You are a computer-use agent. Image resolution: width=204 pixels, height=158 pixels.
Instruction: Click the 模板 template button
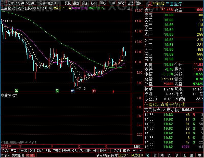[x=126, y=150]
